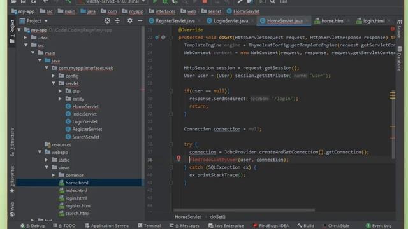This screenshot has width=408, height=229.
Task: Open the CheckStyle tool window
Action: tap(336, 226)
